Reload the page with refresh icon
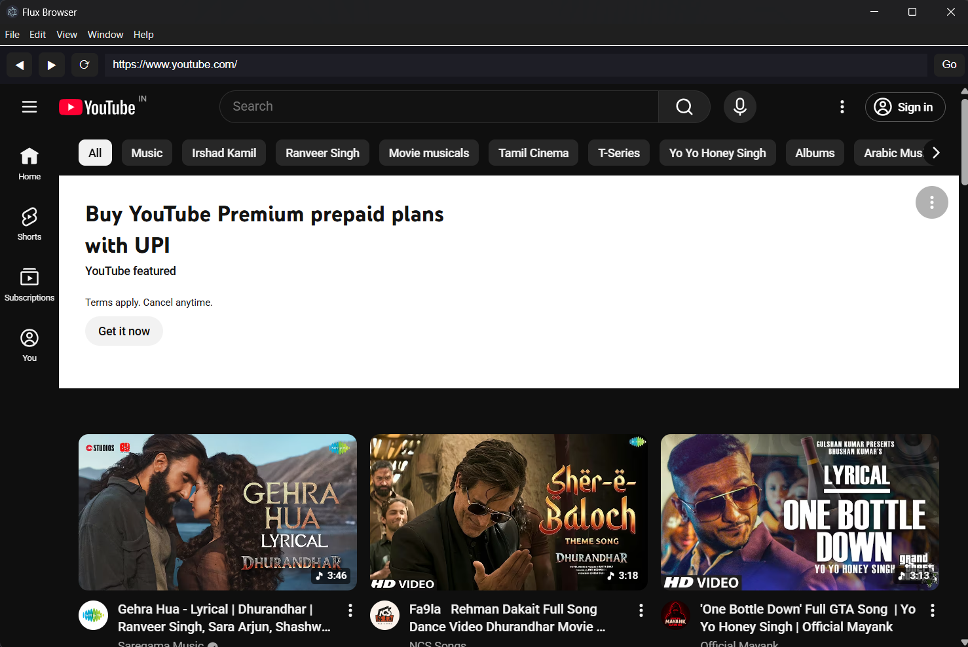Screen dimensions: 968x647 (84, 65)
